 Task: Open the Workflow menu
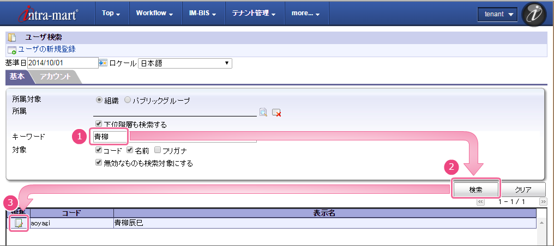(x=154, y=13)
